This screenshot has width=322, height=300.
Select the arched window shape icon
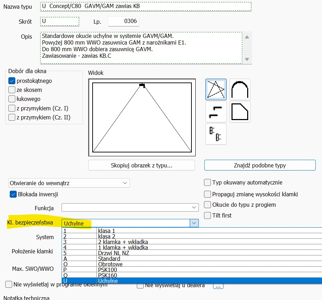(x=240, y=89)
